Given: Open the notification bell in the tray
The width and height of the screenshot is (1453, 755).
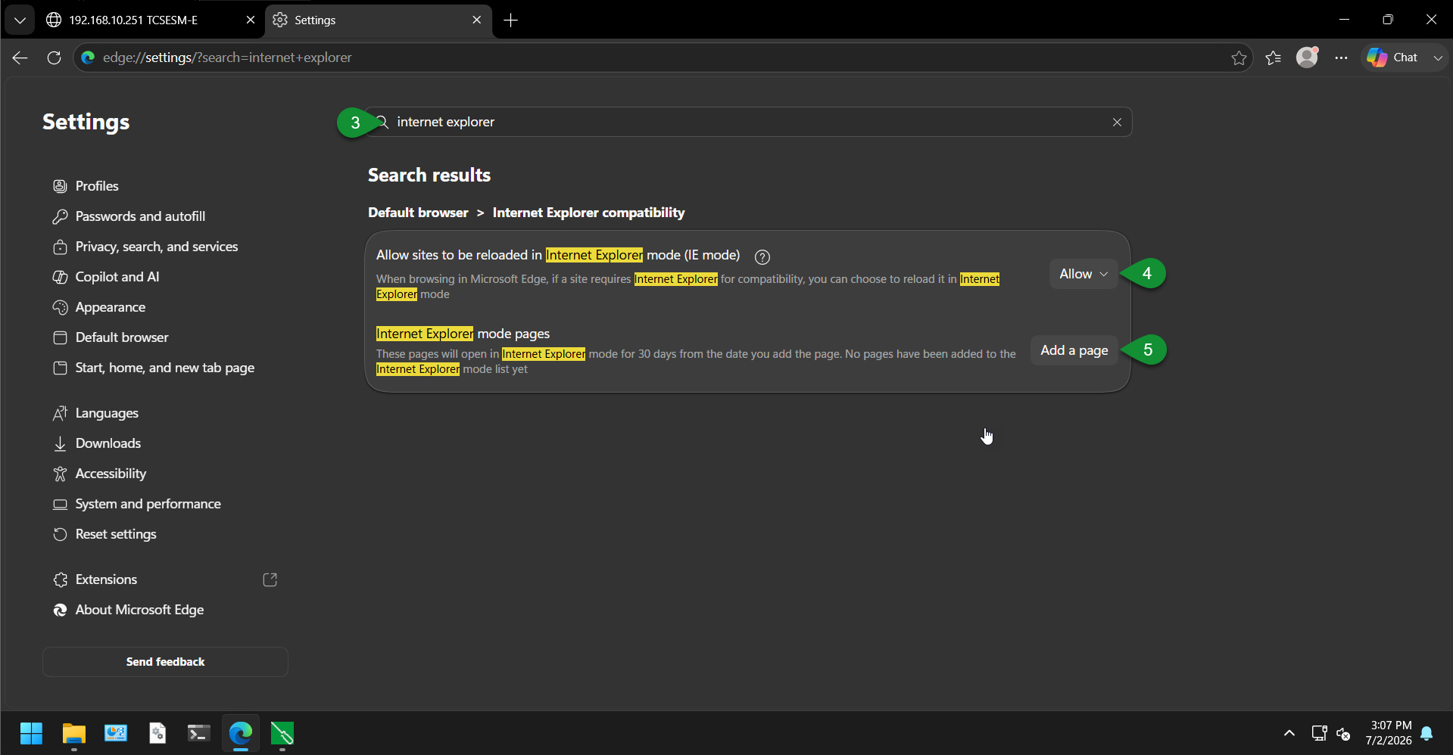Looking at the screenshot, I should pos(1427,733).
